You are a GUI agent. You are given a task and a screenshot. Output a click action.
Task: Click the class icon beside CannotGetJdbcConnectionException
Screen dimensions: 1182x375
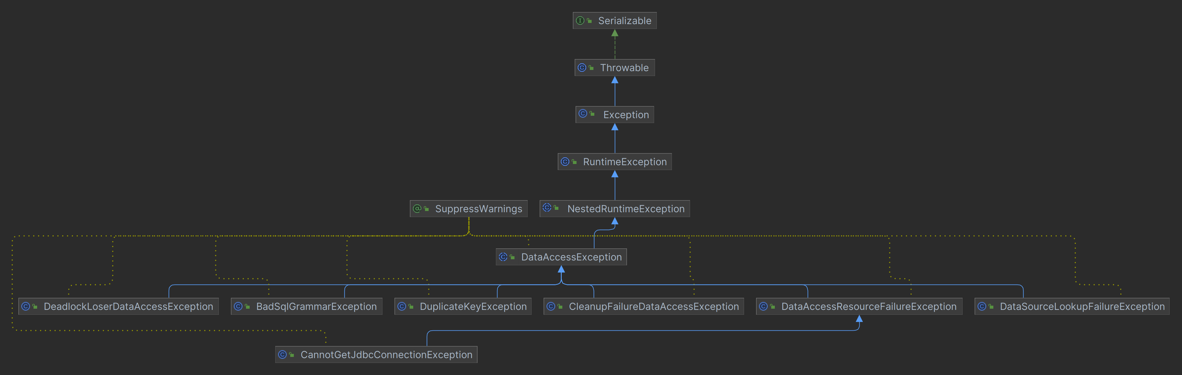283,355
